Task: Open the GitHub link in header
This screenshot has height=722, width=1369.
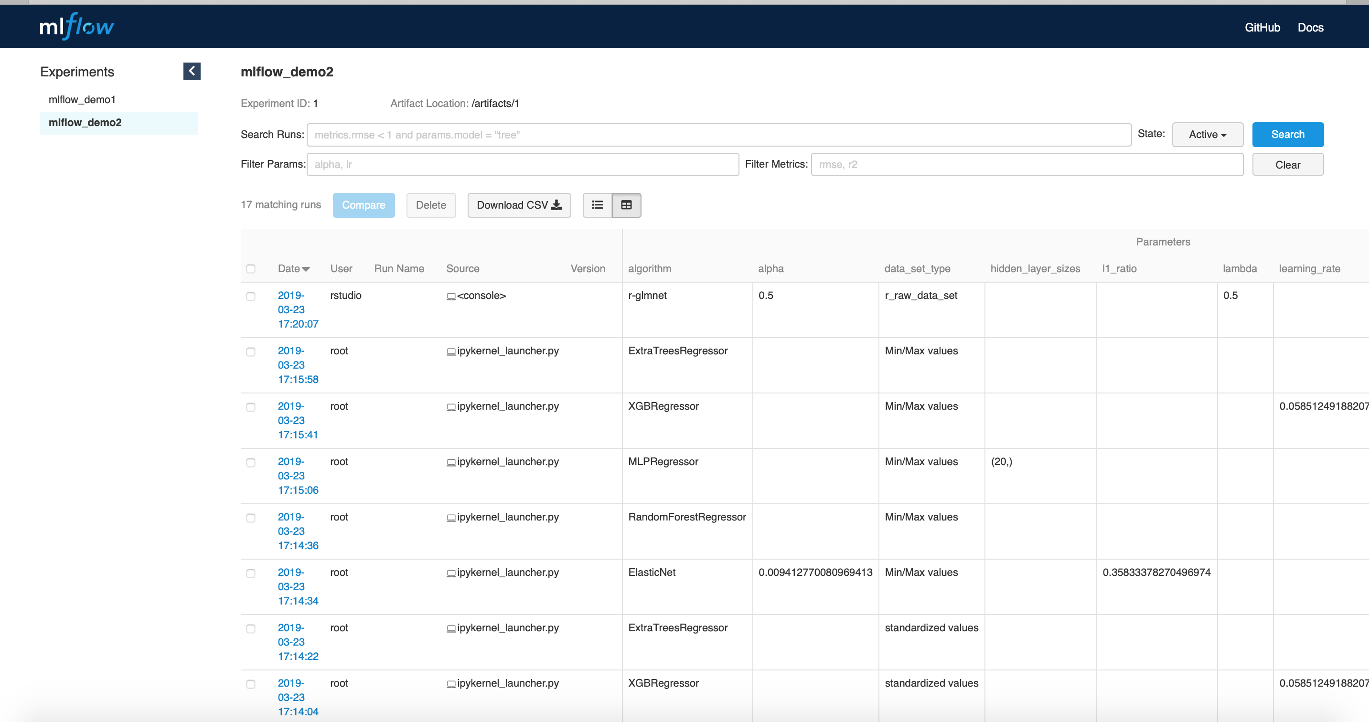Action: (x=1262, y=28)
